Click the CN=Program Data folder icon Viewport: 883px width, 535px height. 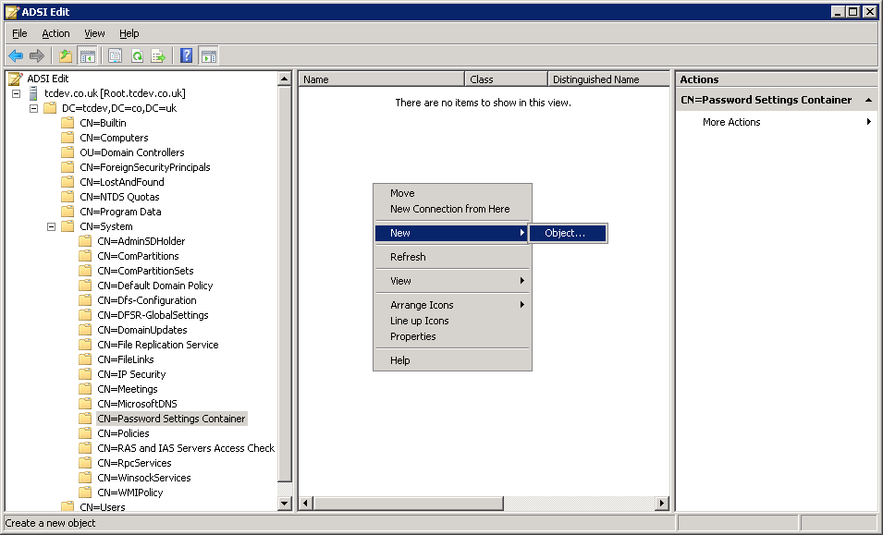pyautogui.click(x=67, y=212)
